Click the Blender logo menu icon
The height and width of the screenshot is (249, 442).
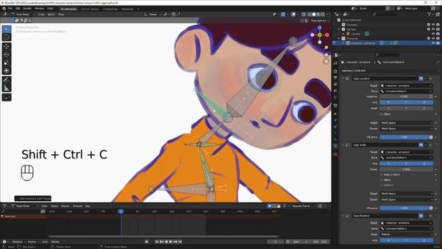pyautogui.click(x=4, y=8)
